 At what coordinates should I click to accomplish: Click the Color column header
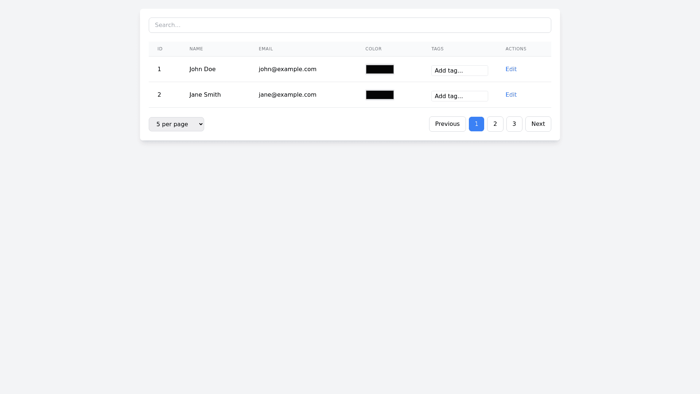pyautogui.click(x=373, y=49)
